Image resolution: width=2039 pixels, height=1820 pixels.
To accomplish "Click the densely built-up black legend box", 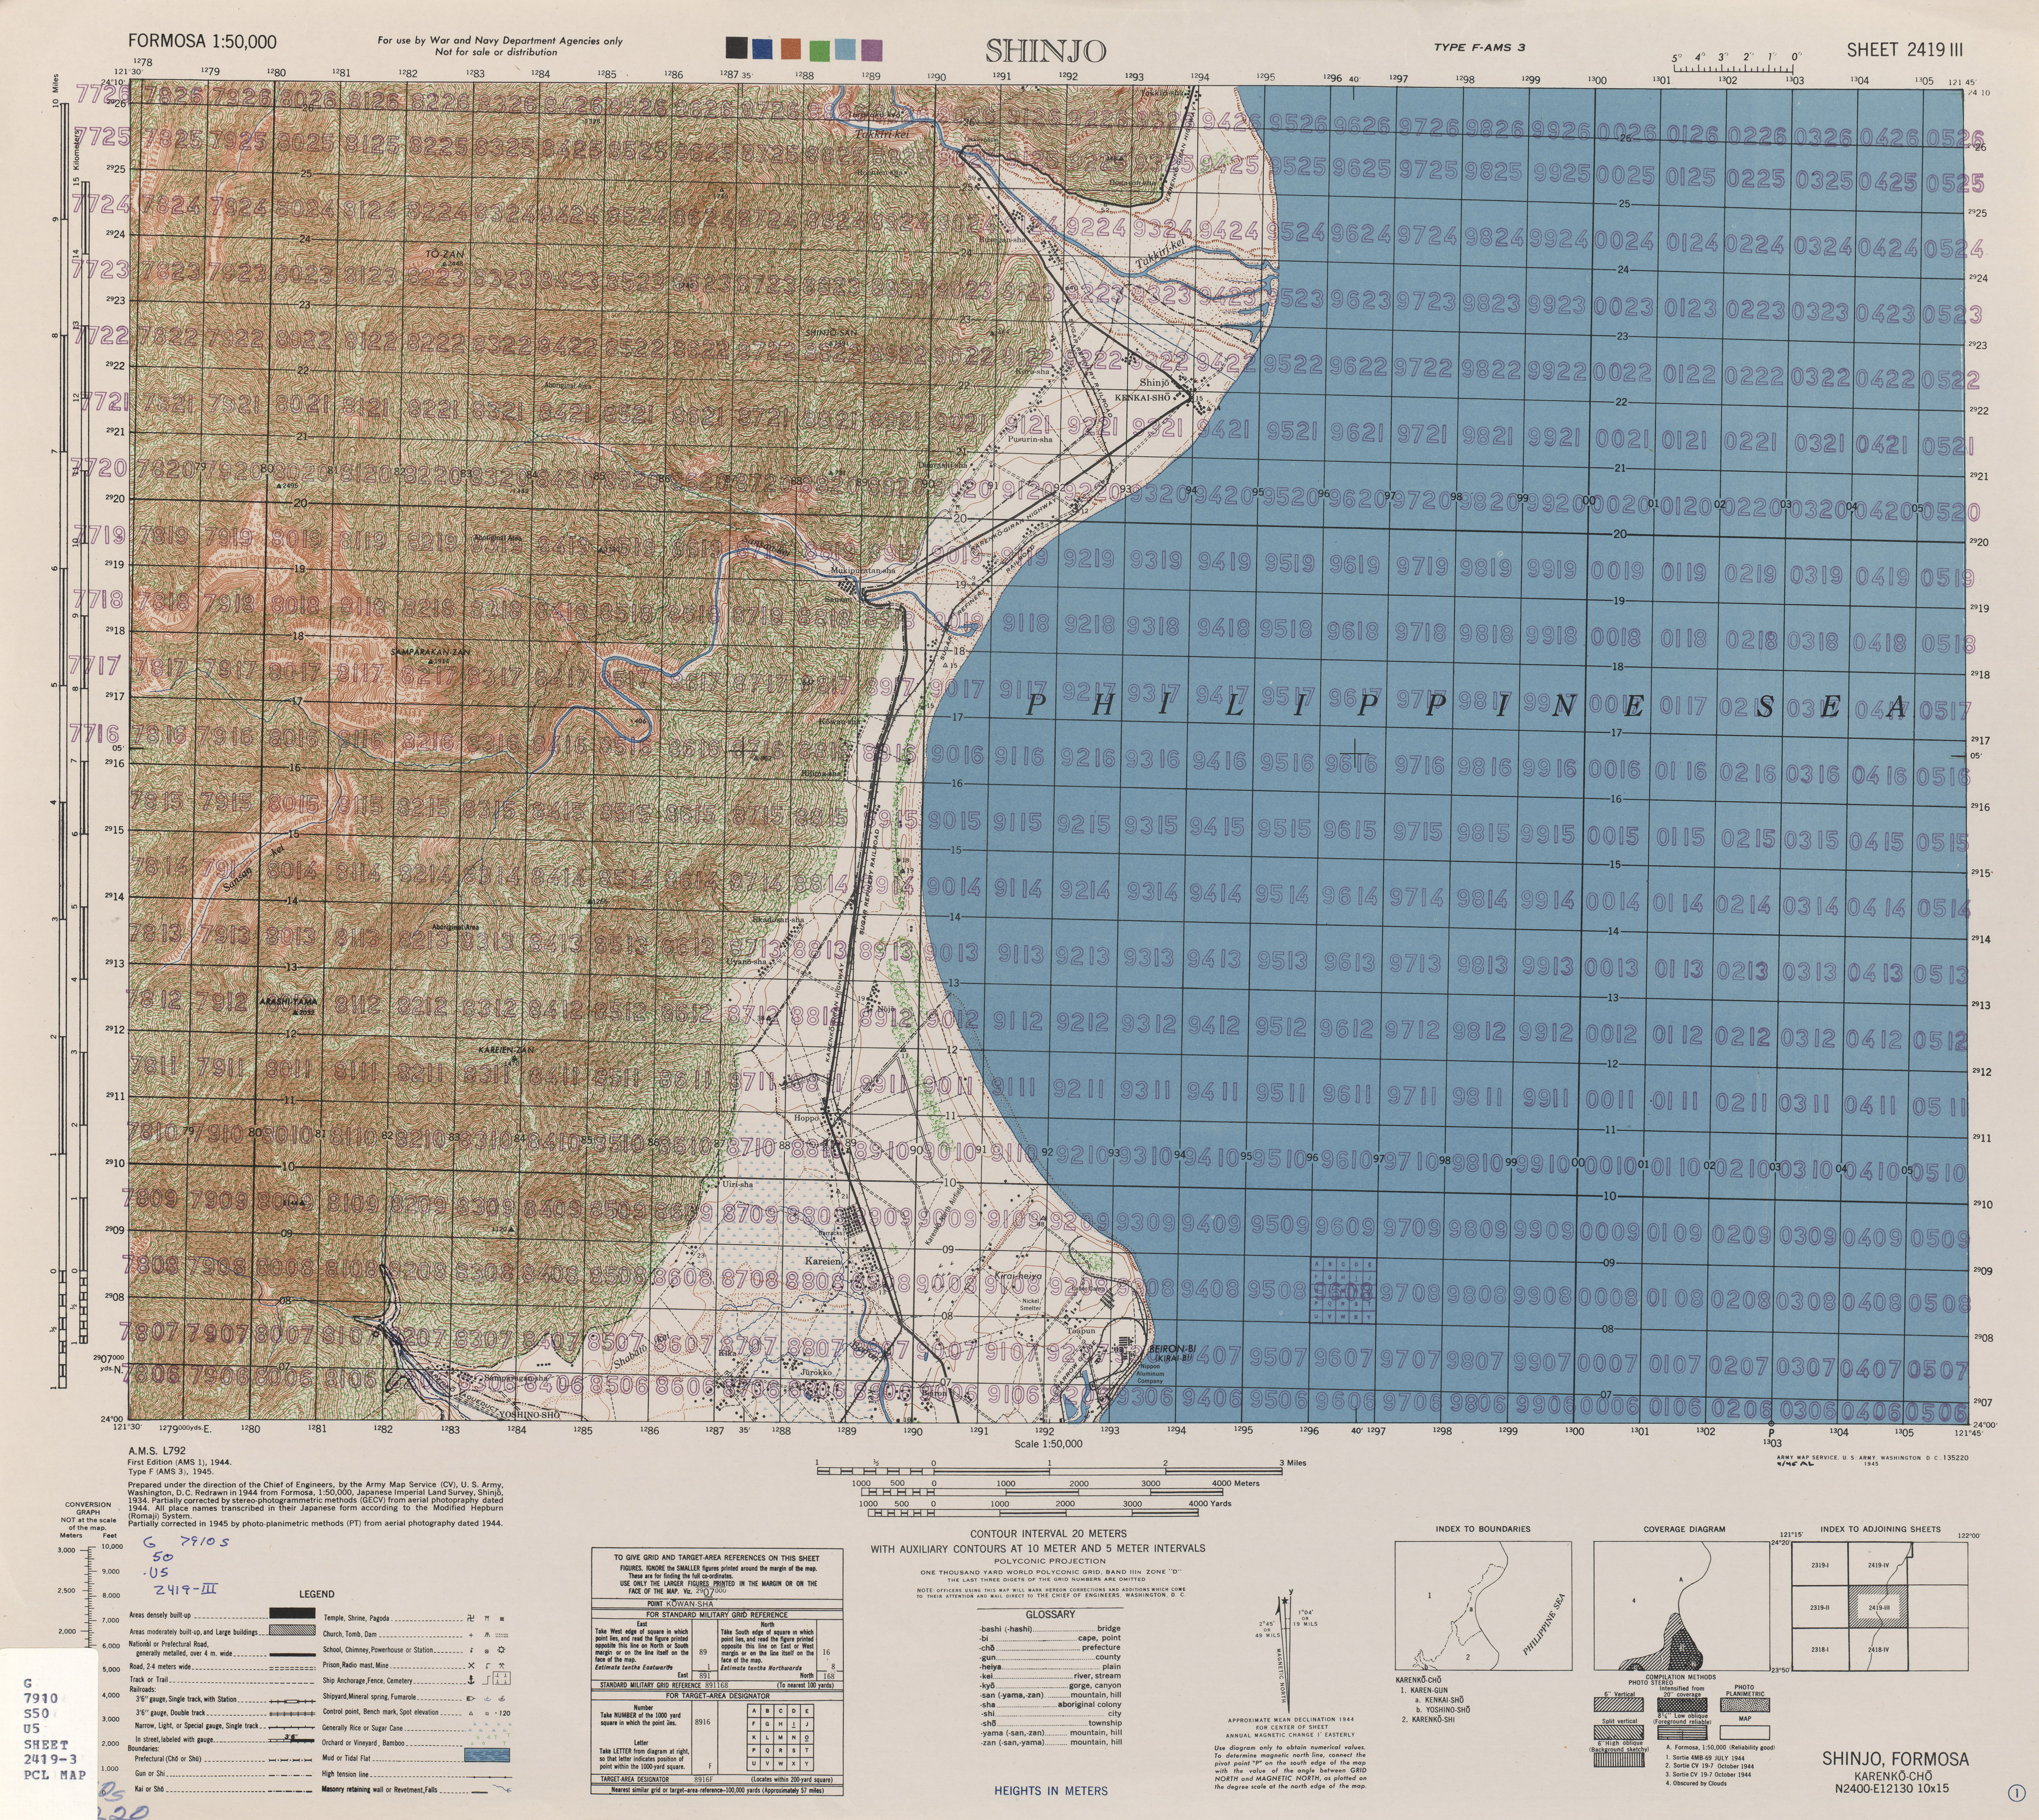I will coord(292,1613).
